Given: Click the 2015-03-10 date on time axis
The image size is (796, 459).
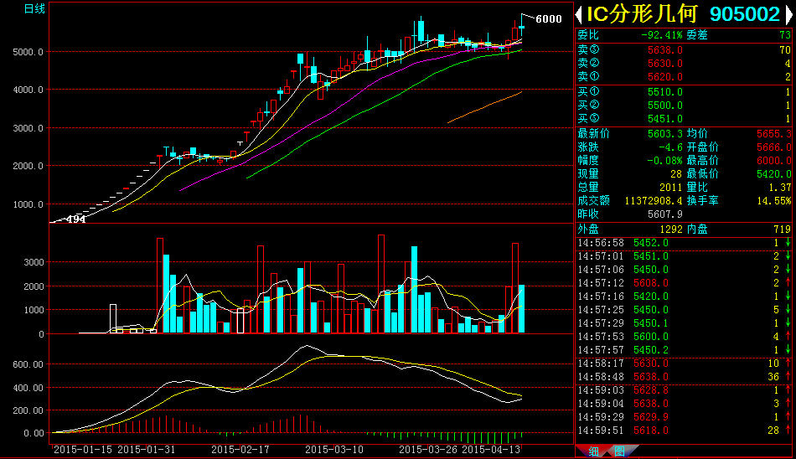Looking at the screenshot, I should [x=334, y=449].
